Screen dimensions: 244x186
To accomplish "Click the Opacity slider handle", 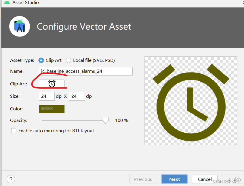I will tap(106, 120).
